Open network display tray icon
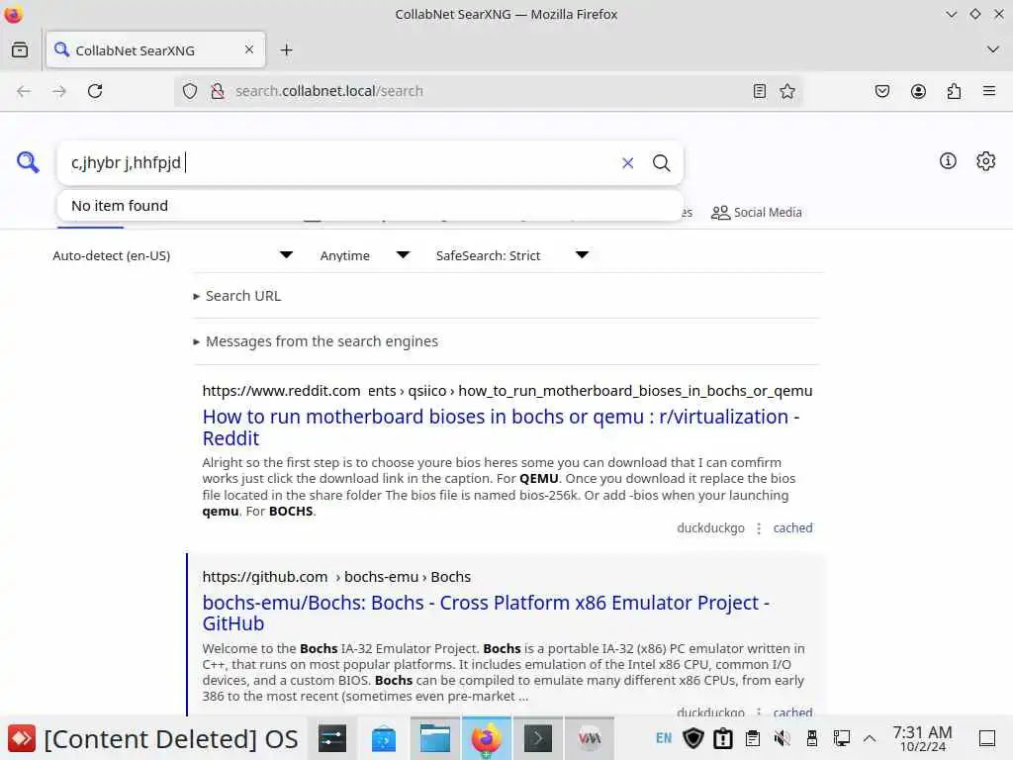1013x760 pixels. [x=841, y=738]
